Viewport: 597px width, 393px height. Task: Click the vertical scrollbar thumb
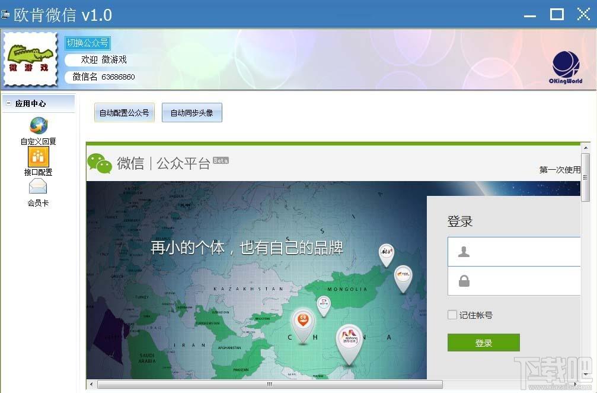point(586,178)
